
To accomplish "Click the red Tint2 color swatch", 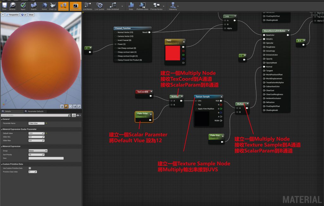I will click(173, 53).
